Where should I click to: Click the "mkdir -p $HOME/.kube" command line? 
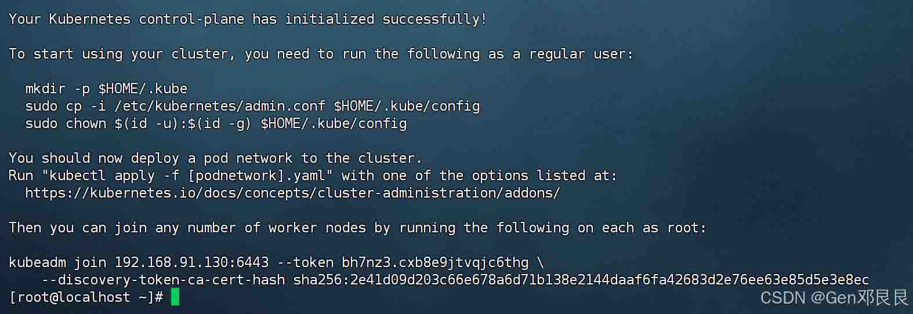tap(106, 89)
